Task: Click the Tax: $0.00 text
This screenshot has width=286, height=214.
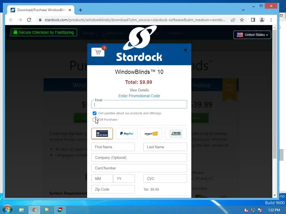Action: [x=151, y=189]
